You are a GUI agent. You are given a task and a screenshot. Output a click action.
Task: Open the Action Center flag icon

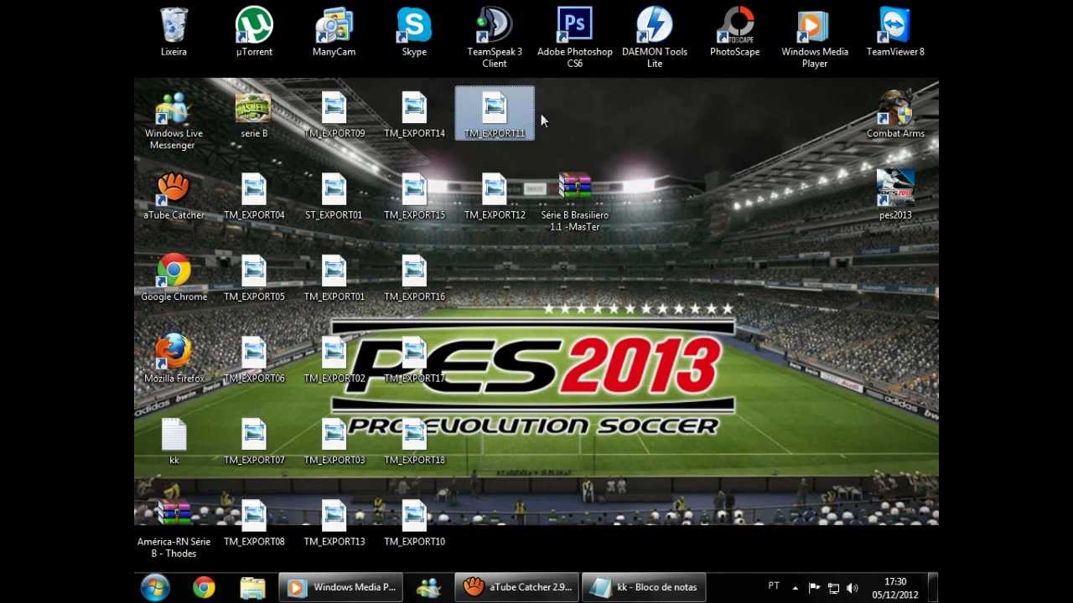(x=814, y=588)
